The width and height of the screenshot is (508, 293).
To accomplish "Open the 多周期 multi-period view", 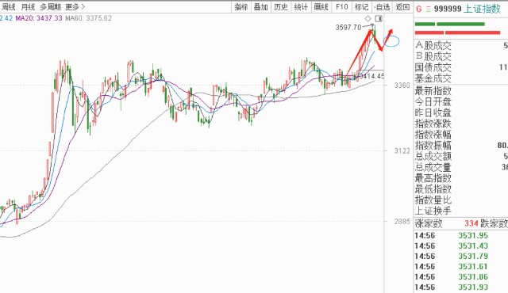I will point(50,7).
